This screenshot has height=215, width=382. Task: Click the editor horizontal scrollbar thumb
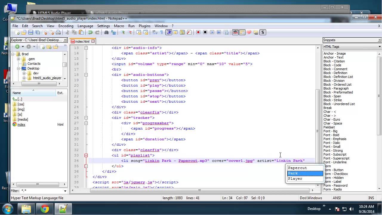point(200,190)
